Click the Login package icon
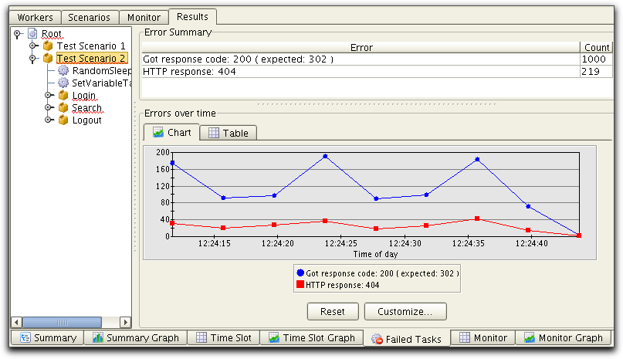 tap(63, 96)
